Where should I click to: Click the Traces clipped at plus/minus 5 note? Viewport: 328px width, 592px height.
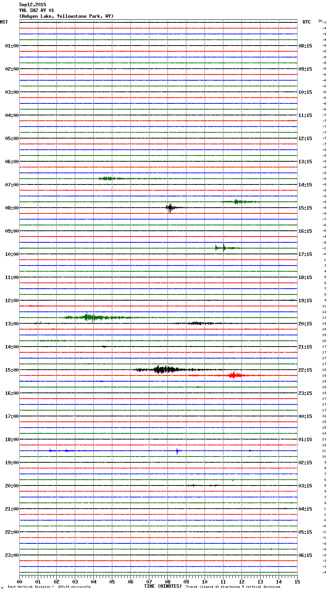click(x=233, y=587)
